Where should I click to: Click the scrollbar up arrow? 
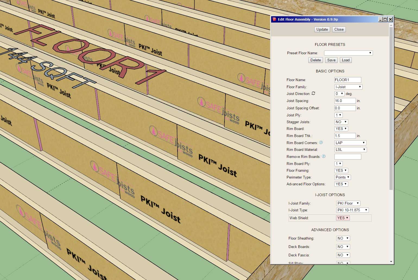point(391,25)
